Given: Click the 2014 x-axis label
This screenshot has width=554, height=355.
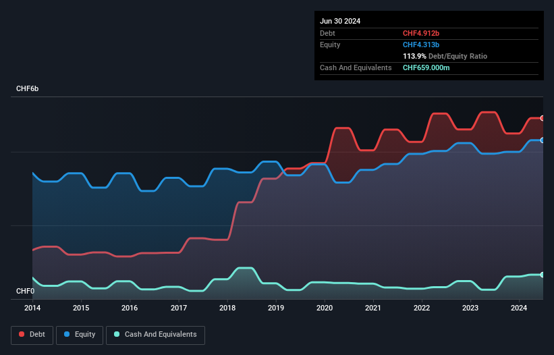Looking at the screenshot, I should click(x=32, y=308).
